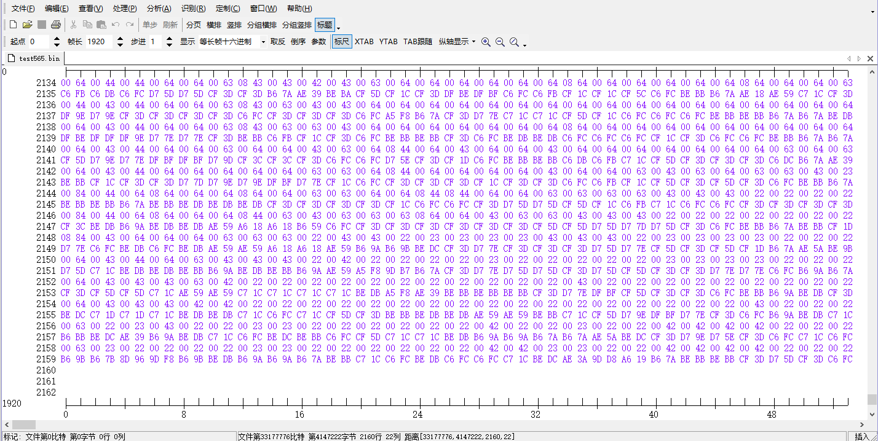The image size is (878, 441).
Task: Click the 刷新 refresh button
Action: pyautogui.click(x=170, y=25)
